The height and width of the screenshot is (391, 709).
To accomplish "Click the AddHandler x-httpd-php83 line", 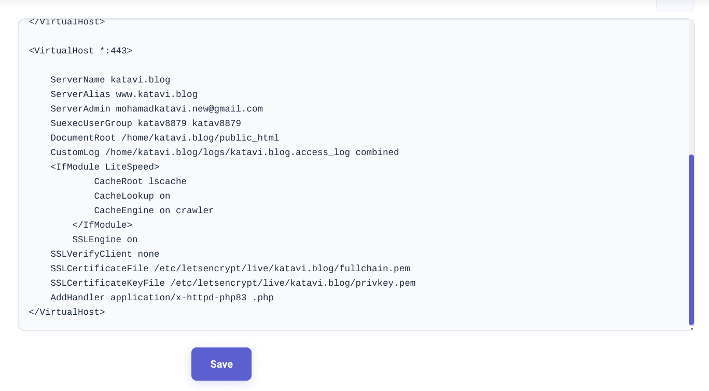I will point(162,298).
